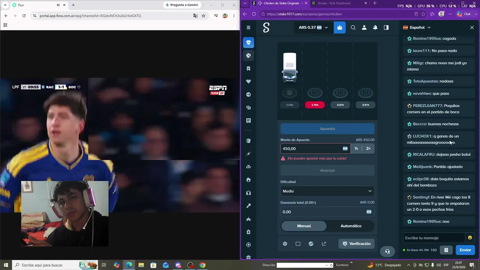Open the bookmark-check icon in Stake sidebar
The height and width of the screenshot is (270, 480).
(248, 69)
